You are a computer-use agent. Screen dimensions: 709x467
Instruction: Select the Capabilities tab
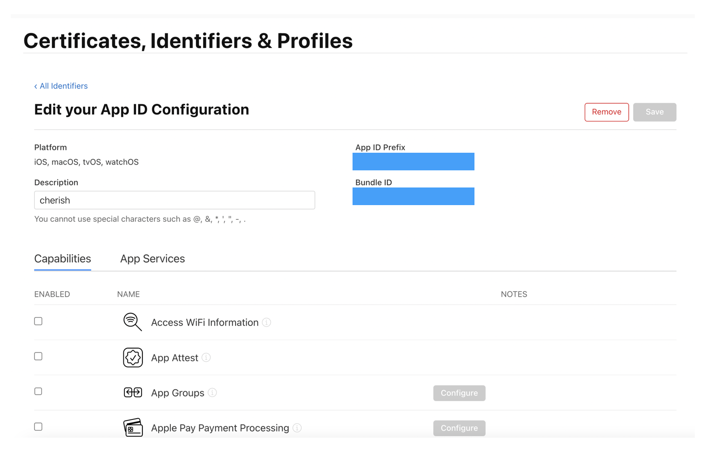(63, 259)
